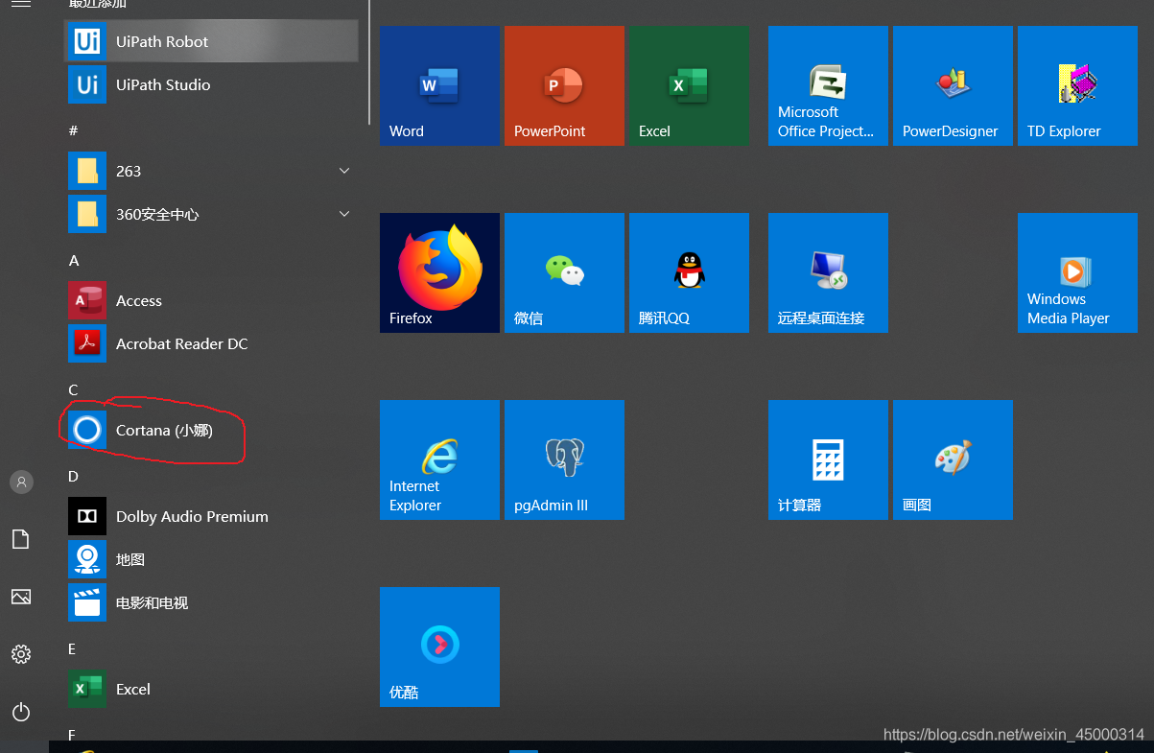Click the 'Dolby Audio Premium' label
The height and width of the screenshot is (753, 1154).
[x=192, y=516]
